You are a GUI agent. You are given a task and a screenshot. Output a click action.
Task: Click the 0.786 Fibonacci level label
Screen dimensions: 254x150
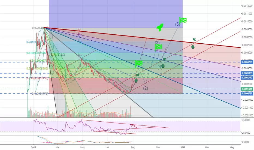[37, 42]
